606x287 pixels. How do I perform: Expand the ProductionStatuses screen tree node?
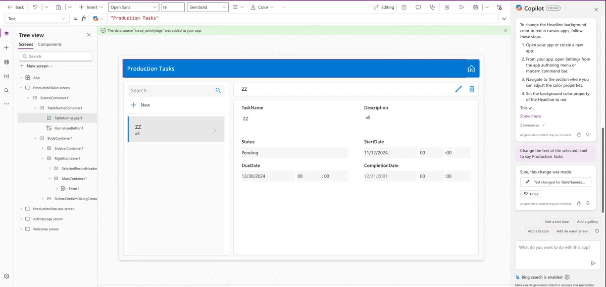coord(22,209)
